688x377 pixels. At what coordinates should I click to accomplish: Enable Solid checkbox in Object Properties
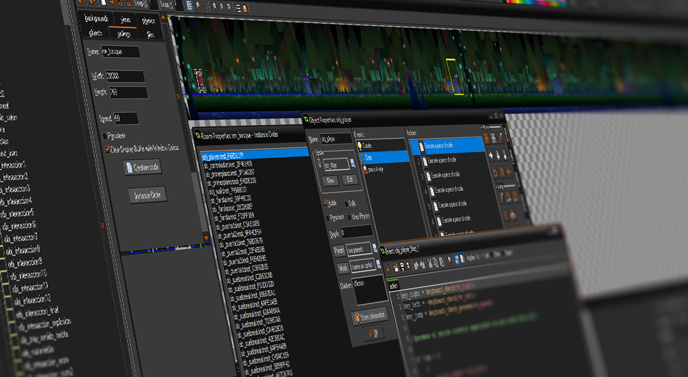point(346,204)
